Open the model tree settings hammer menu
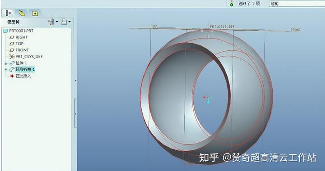 point(53,22)
